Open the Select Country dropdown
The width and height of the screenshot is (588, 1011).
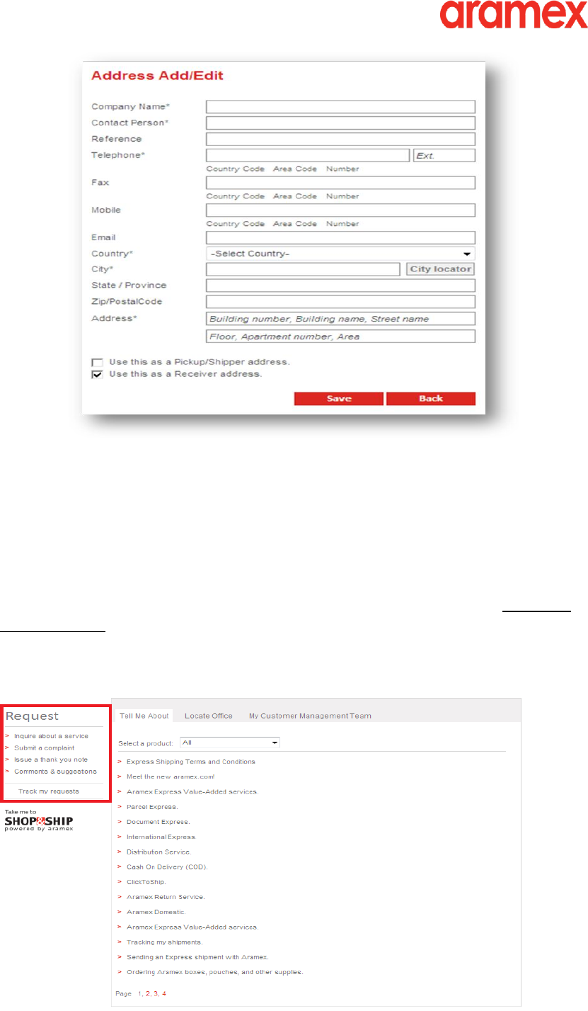coord(340,254)
